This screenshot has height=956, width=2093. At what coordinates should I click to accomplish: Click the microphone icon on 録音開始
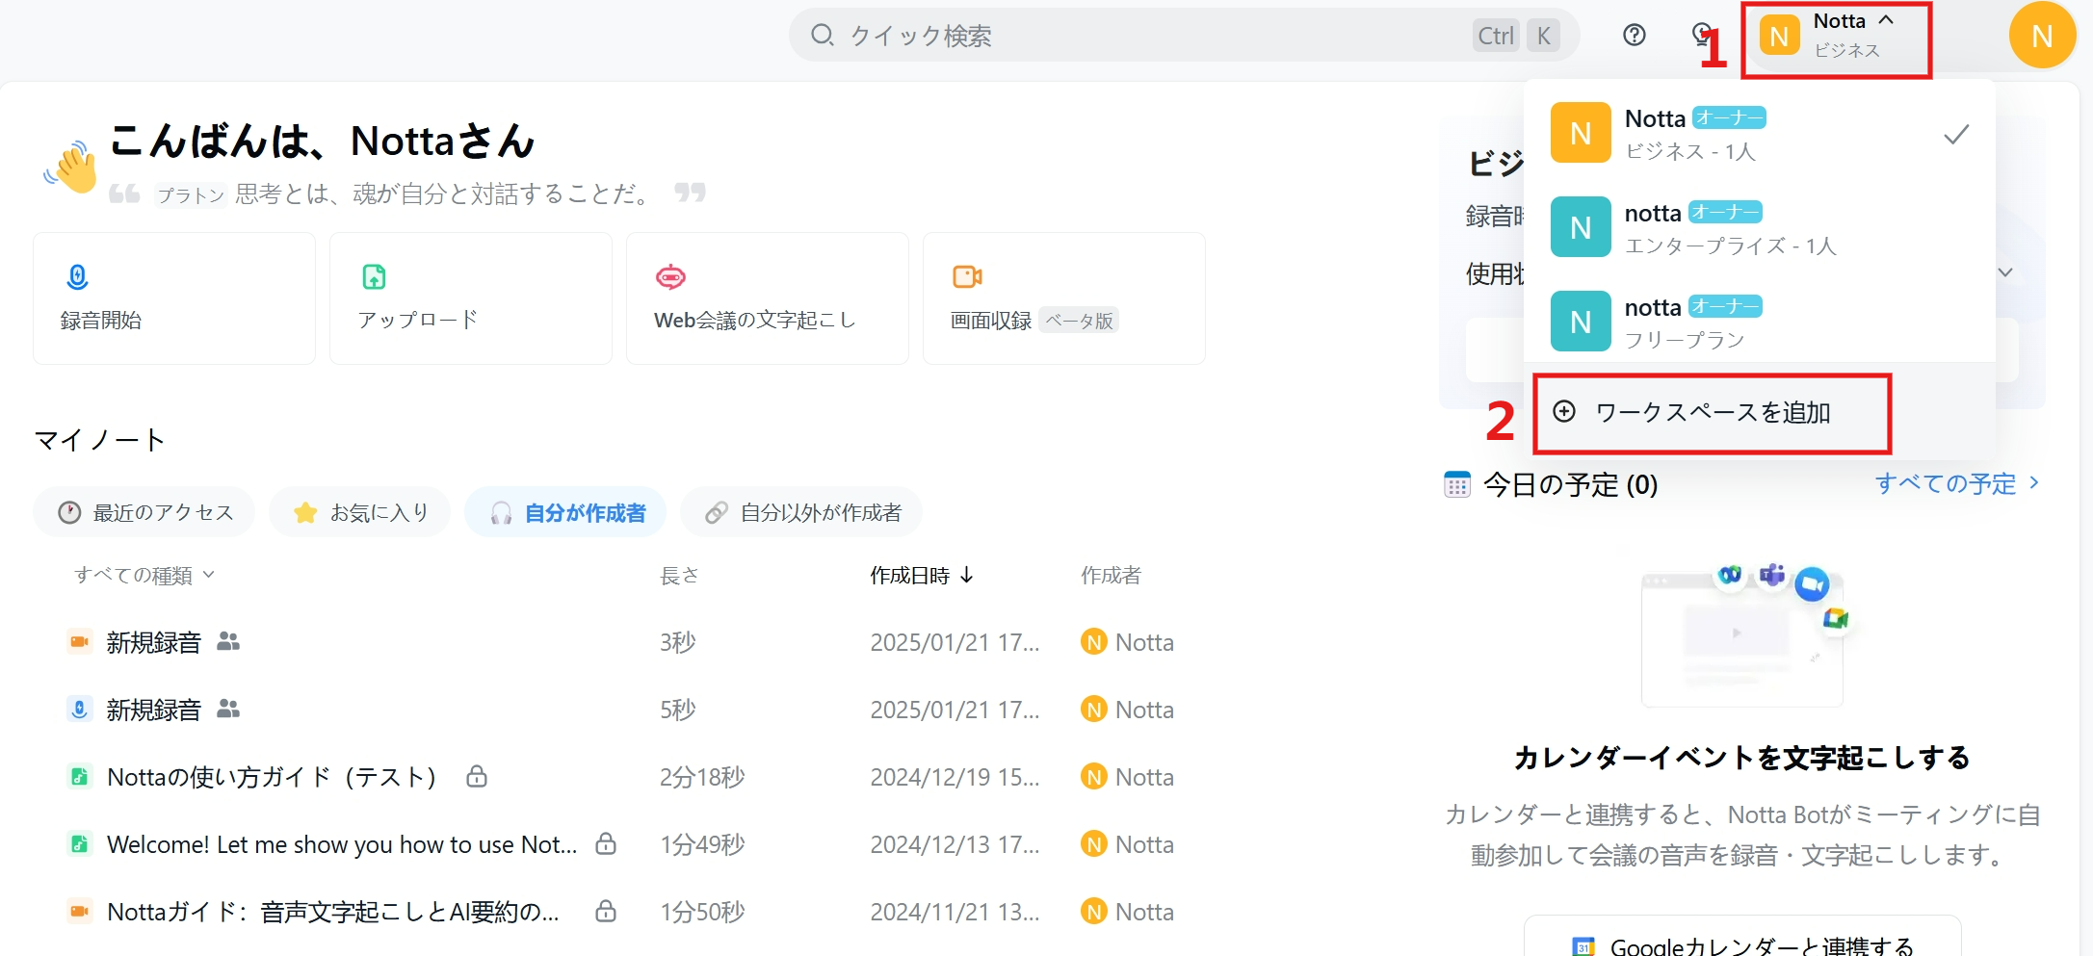pyautogui.click(x=77, y=277)
